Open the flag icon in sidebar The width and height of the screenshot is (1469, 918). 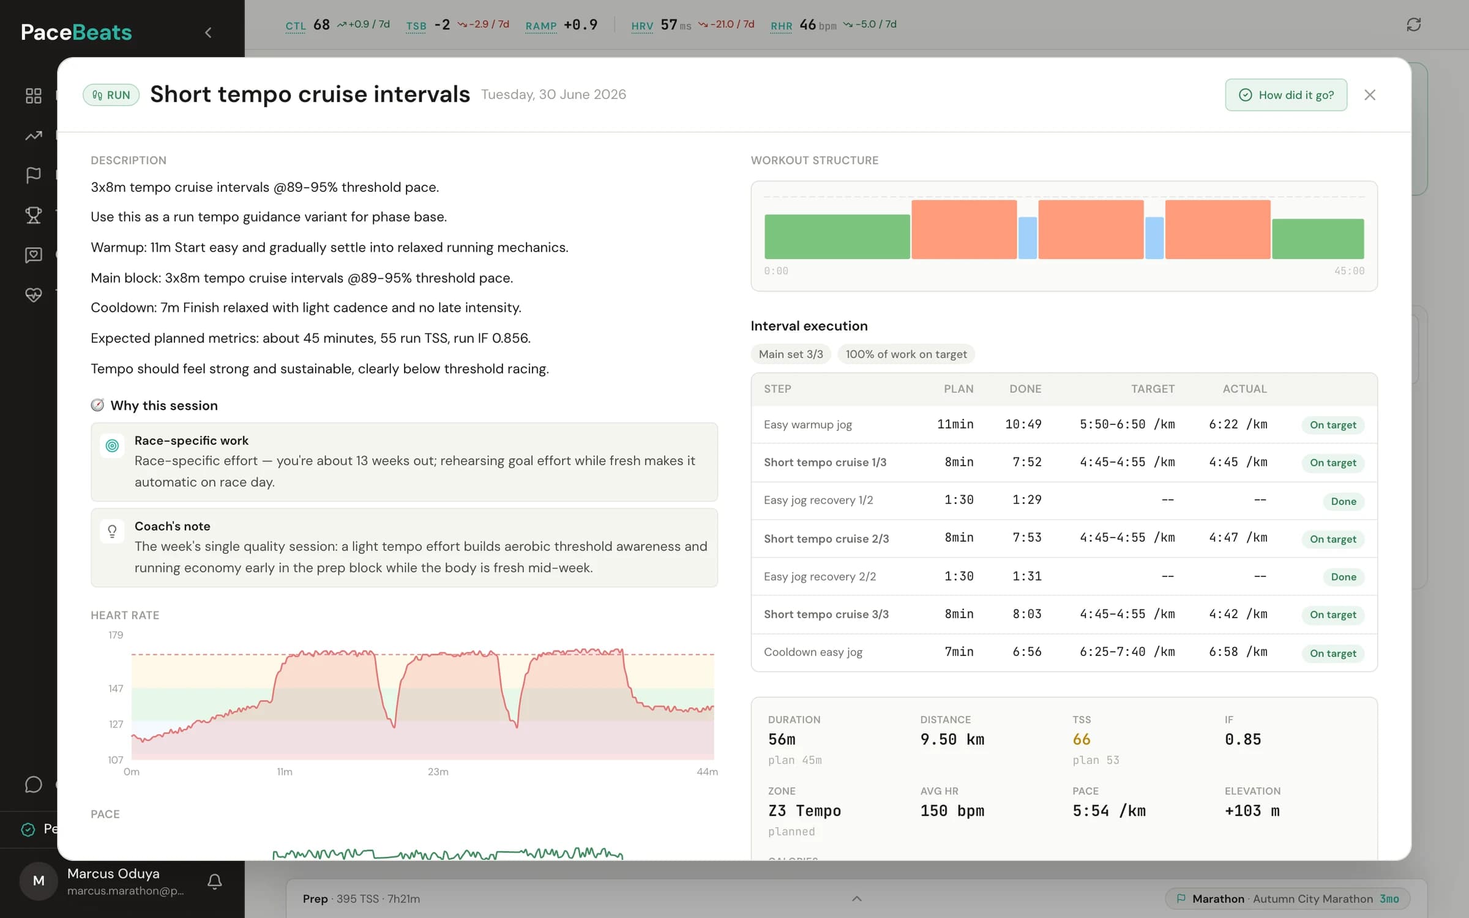pos(34,175)
